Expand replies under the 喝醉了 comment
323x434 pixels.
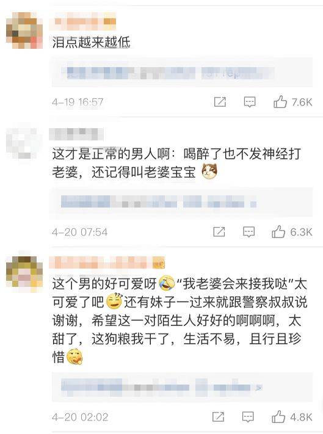(182, 202)
